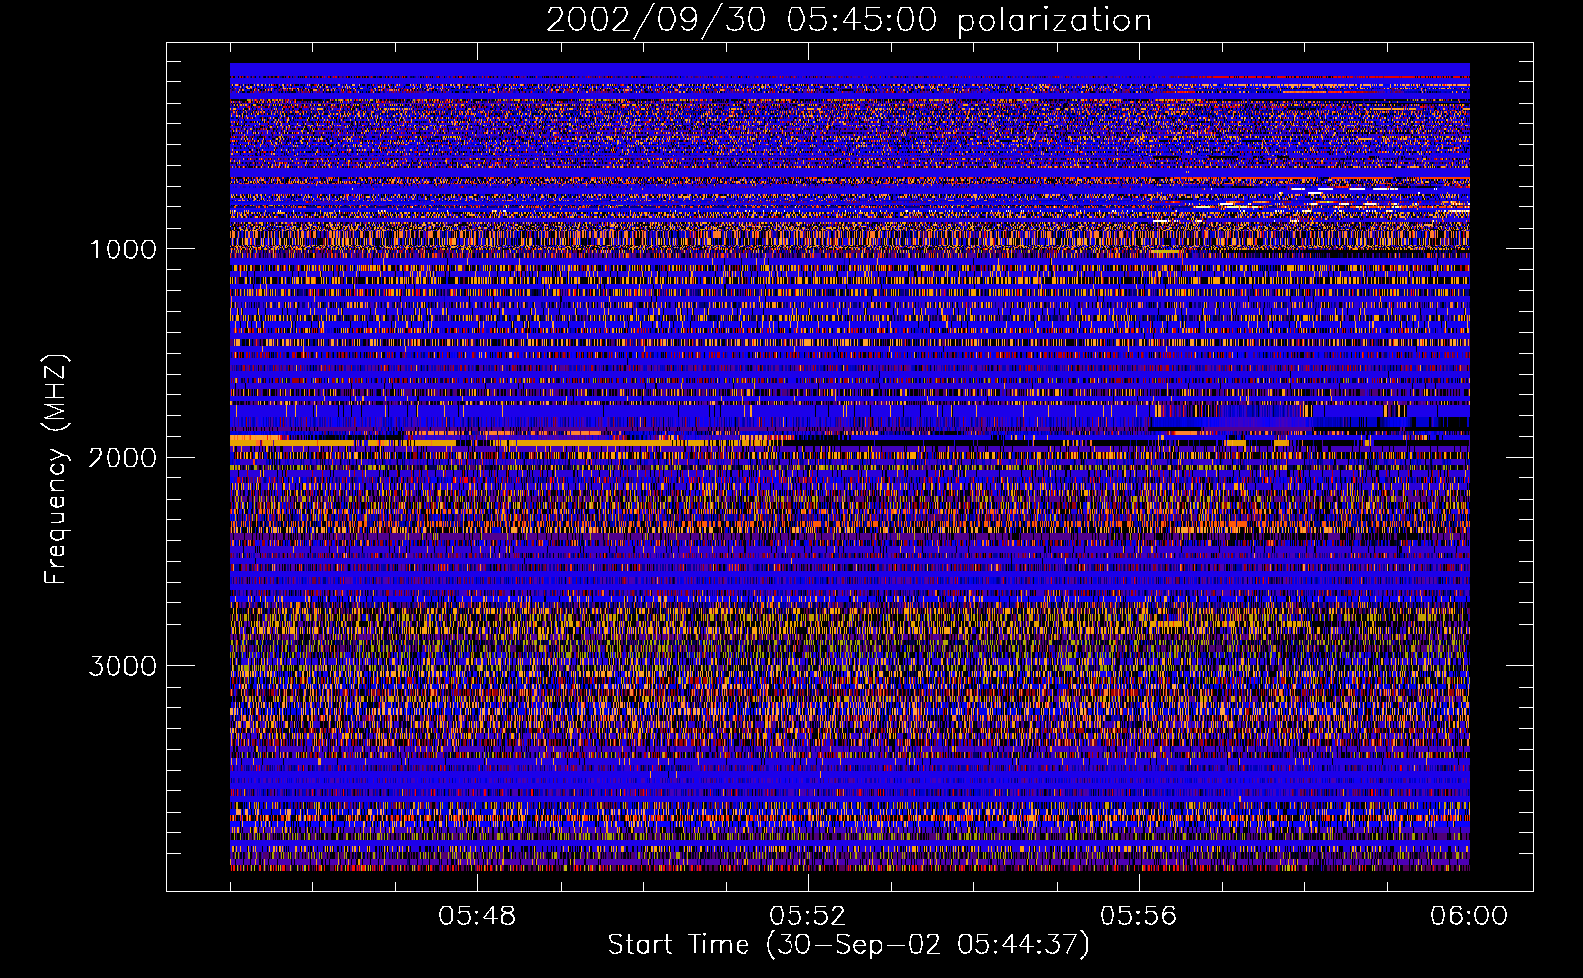Click the 06:00 time tick label

[x=1470, y=916]
